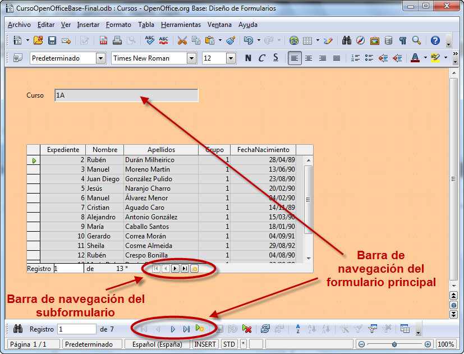The image size is (464, 354).
Task: Open the font color dropdown arrow
Action: pyautogui.click(x=425, y=58)
